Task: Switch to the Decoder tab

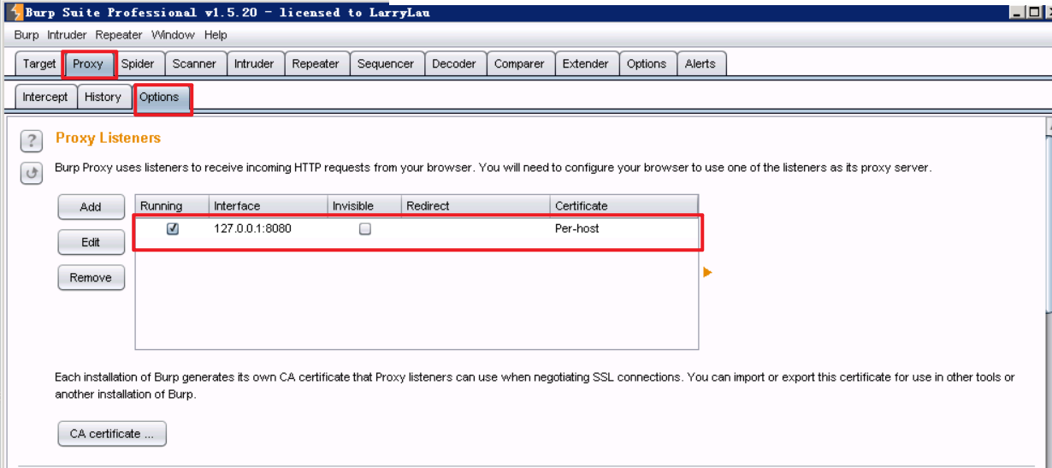Action: click(x=454, y=64)
